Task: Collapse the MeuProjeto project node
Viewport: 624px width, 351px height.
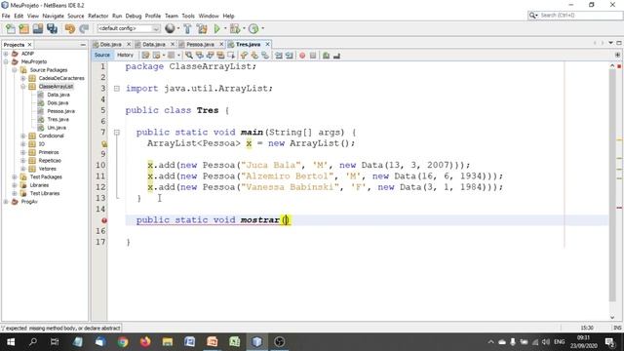Action: (6, 61)
